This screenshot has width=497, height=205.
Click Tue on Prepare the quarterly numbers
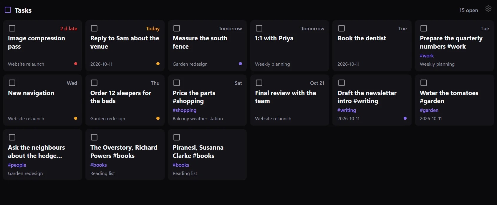(x=485, y=29)
